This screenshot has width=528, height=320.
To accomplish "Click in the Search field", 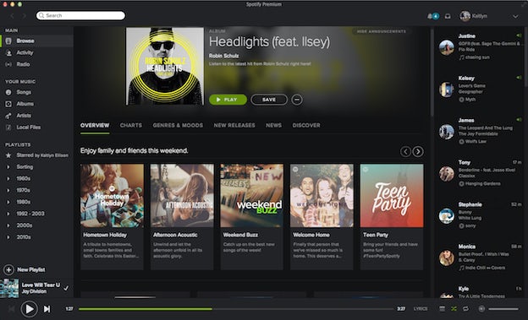I will (x=81, y=15).
